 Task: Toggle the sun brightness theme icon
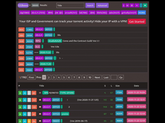(x=136, y=5)
